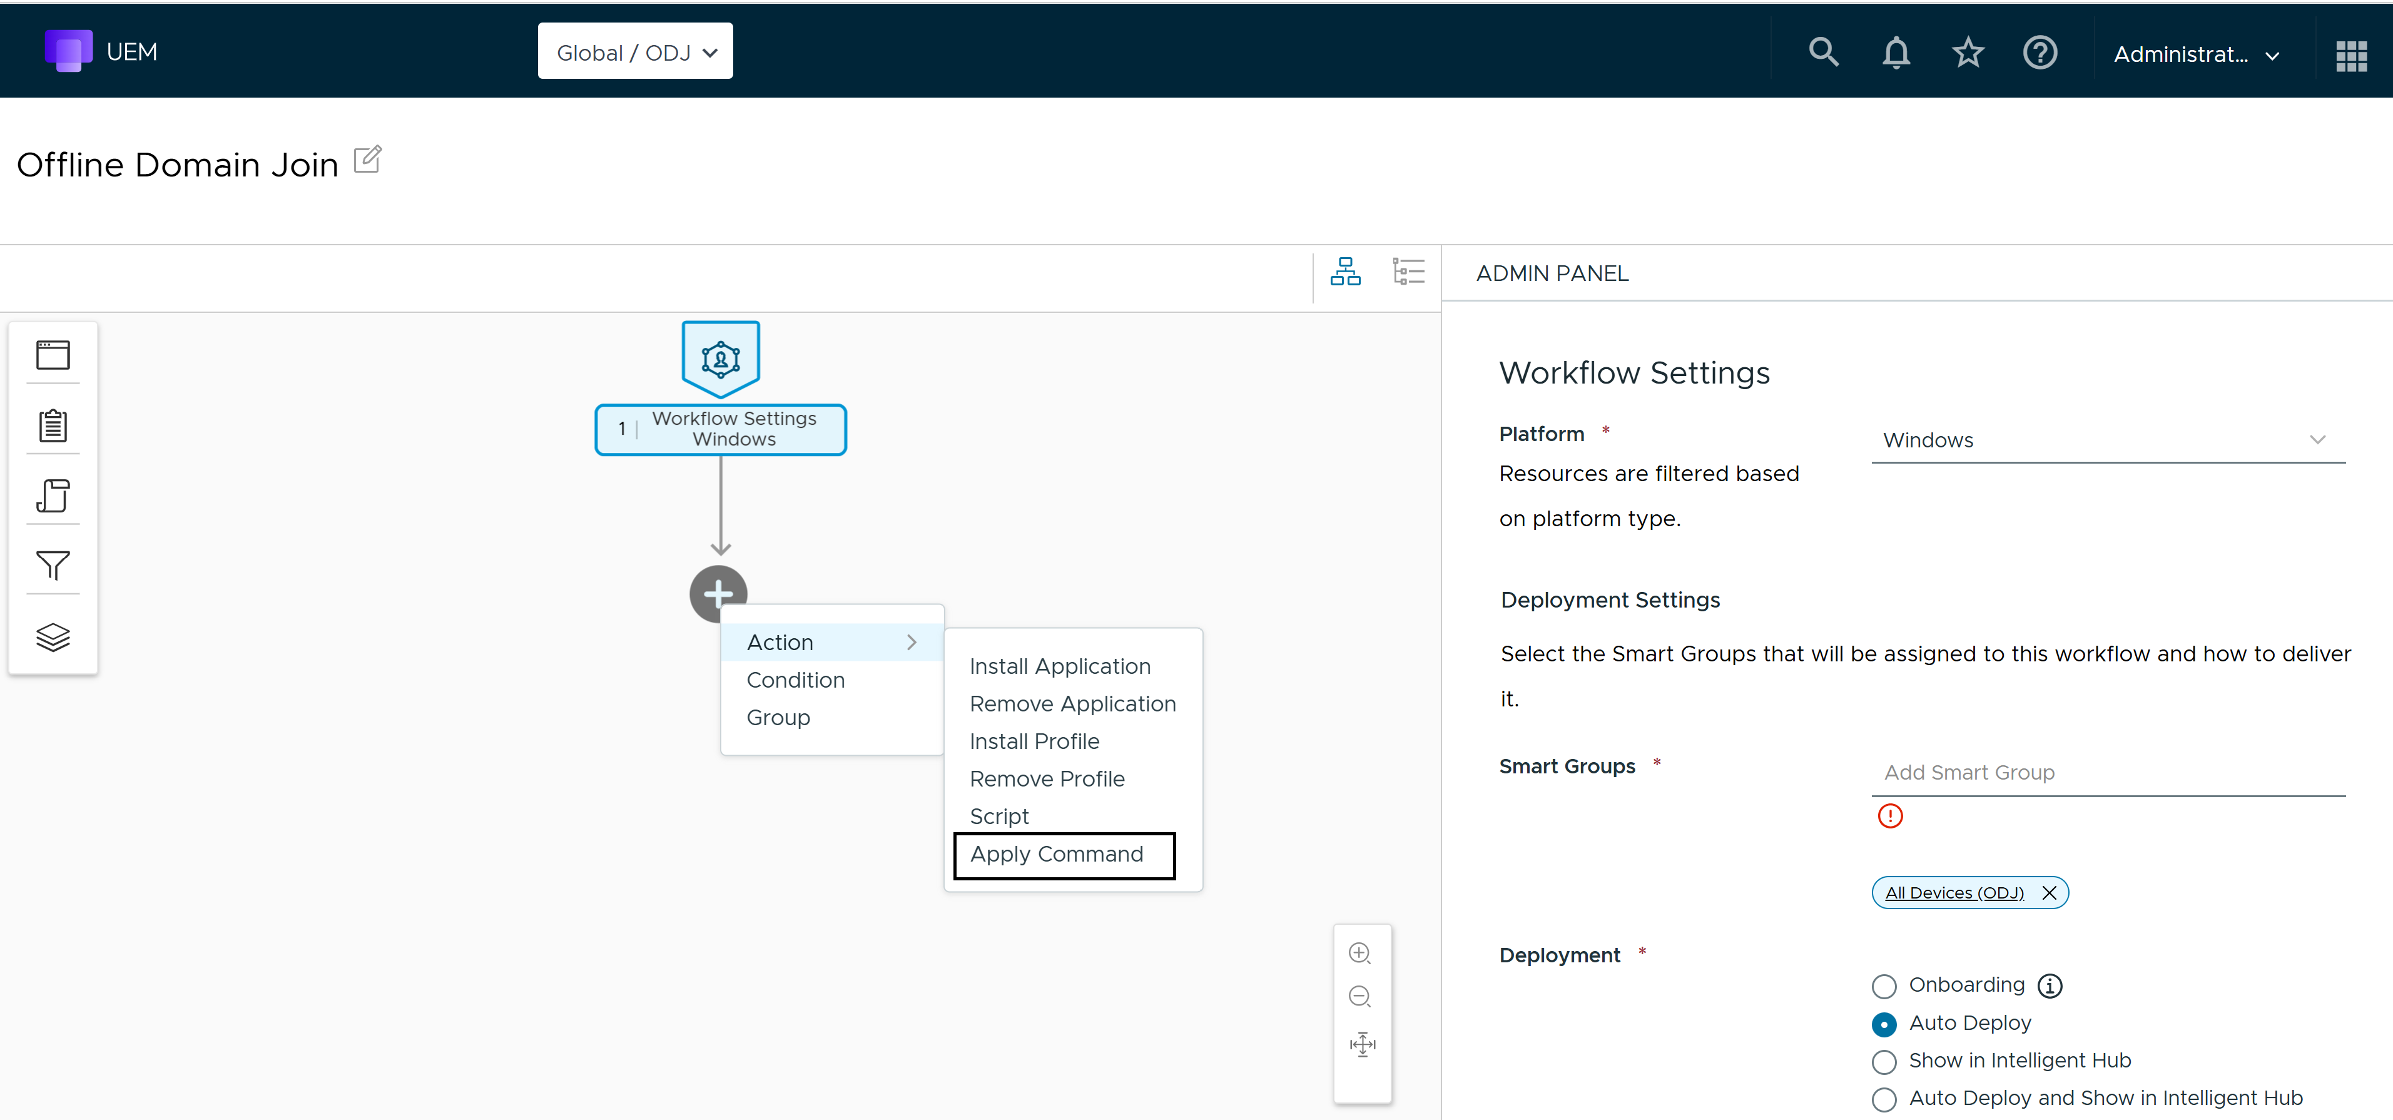This screenshot has height=1120, width=2393.
Task: Click the Workflow Settings shield icon
Action: click(x=721, y=359)
